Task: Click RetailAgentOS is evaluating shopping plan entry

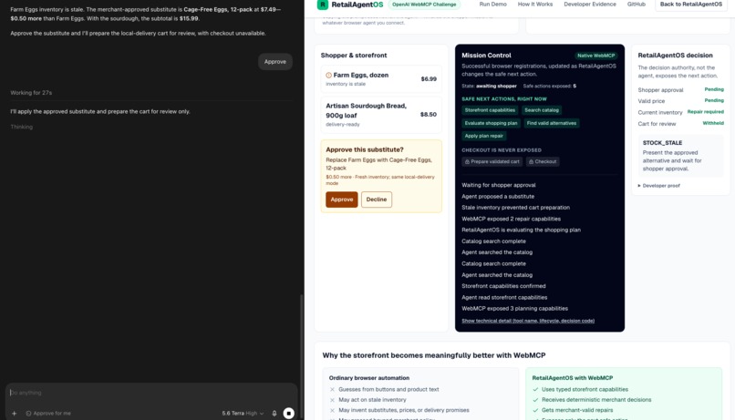Action: pos(522,230)
